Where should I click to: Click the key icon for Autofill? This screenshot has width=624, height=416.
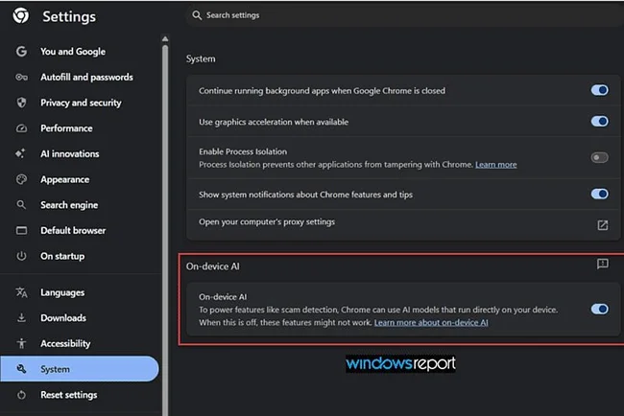click(x=21, y=77)
